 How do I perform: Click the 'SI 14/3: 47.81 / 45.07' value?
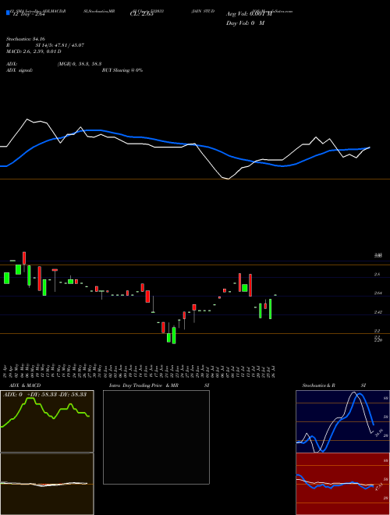pos(60,45)
